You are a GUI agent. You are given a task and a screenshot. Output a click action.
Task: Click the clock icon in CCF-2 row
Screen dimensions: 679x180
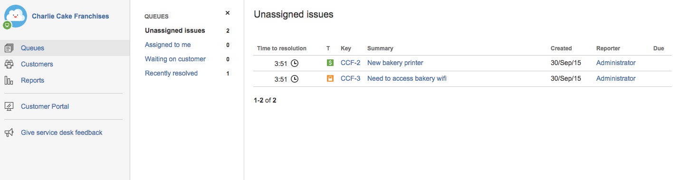tap(295, 63)
